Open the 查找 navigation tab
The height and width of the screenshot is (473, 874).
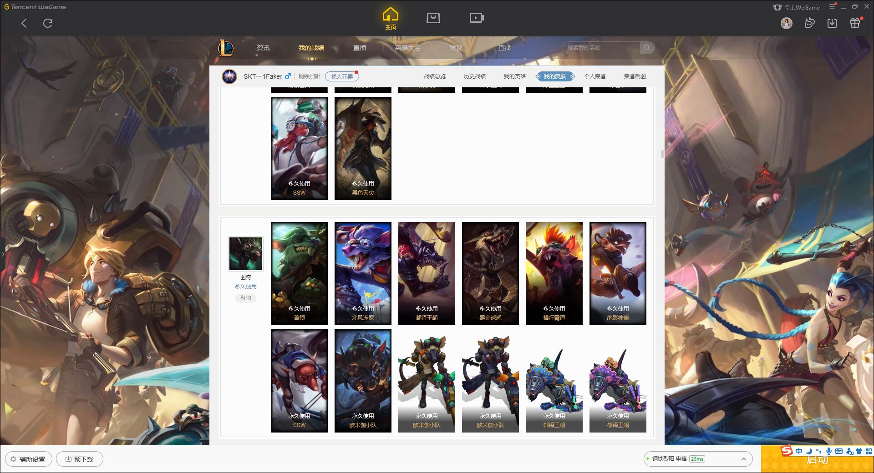point(504,48)
